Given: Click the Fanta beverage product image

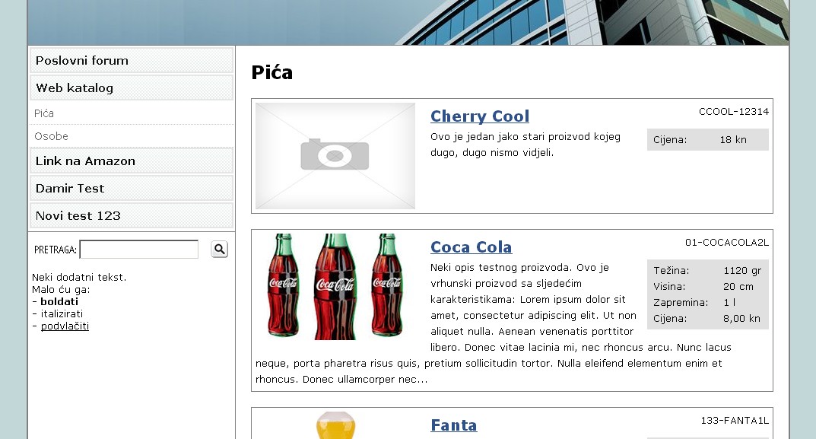Looking at the screenshot, I should pos(335,428).
